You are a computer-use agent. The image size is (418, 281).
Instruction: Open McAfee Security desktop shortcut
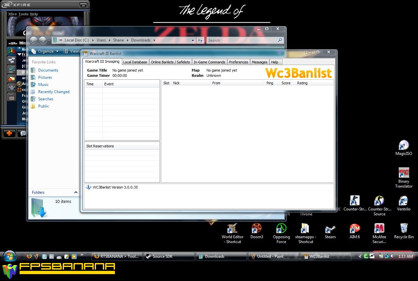379,234
